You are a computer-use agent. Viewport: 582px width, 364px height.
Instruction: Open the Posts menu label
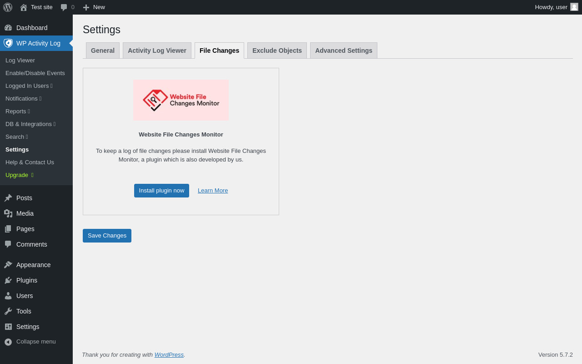[x=24, y=198]
